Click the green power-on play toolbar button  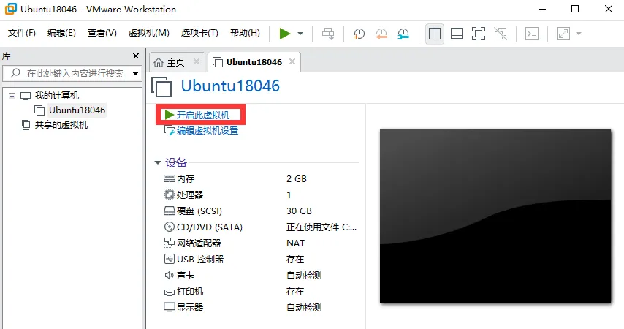[284, 34]
